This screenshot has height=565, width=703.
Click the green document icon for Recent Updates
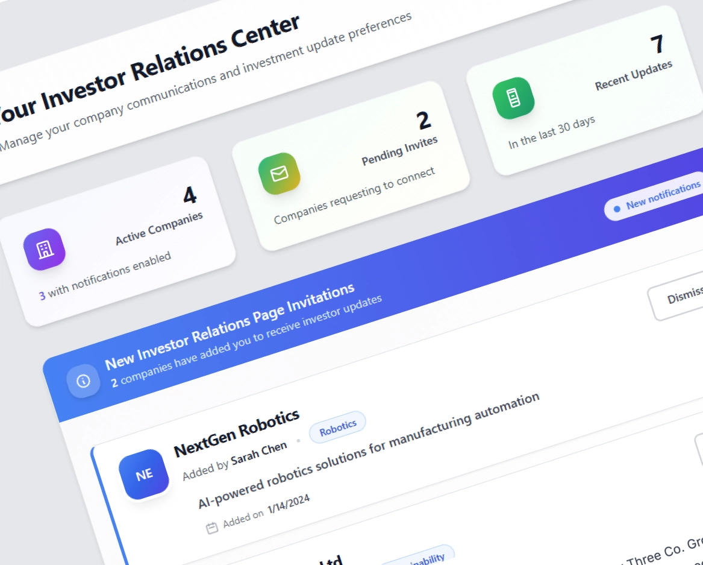coord(513,98)
